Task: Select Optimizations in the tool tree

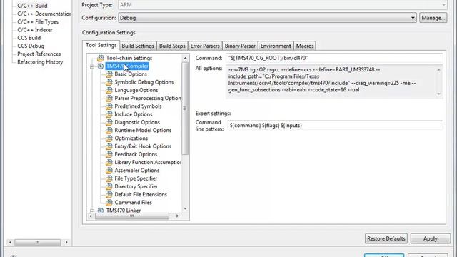Action: (131, 138)
